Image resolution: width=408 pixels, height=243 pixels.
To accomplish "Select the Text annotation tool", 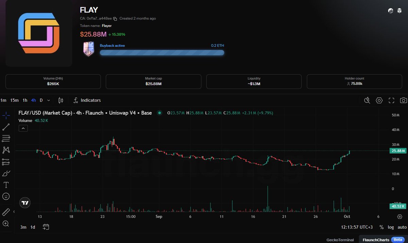I will [x=6, y=185].
